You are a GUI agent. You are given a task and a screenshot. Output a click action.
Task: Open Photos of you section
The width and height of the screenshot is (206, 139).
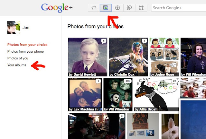[x=18, y=58]
